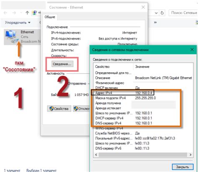The width and height of the screenshot is (198, 172).
Task: Show hidden toolbar commands chevron
Action: pos(155,23)
